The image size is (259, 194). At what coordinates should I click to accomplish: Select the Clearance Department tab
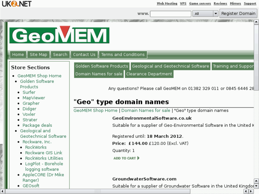pos(149,74)
